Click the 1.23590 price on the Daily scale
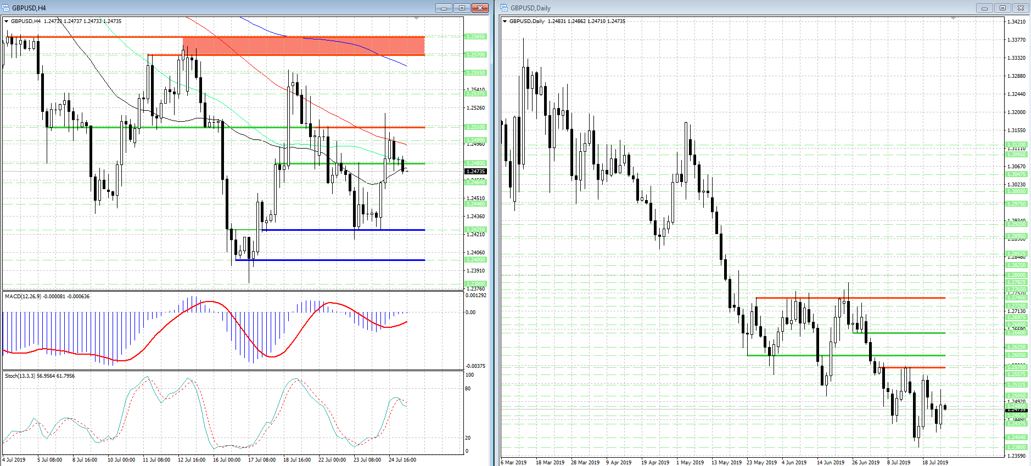This screenshot has height=466, width=1031. [1017, 456]
